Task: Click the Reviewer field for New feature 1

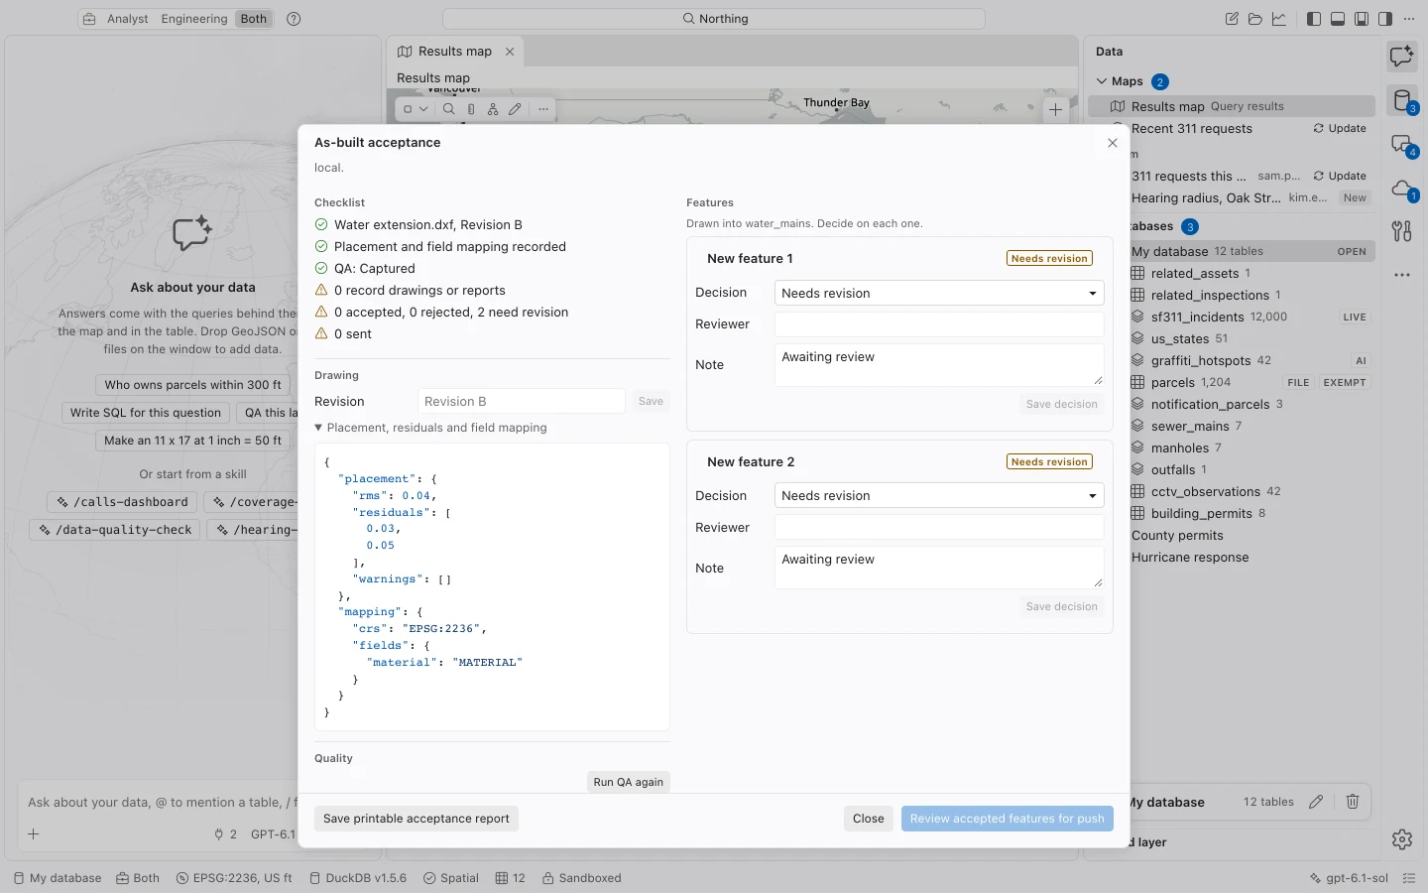Action: pyautogui.click(x=939, y=324)
